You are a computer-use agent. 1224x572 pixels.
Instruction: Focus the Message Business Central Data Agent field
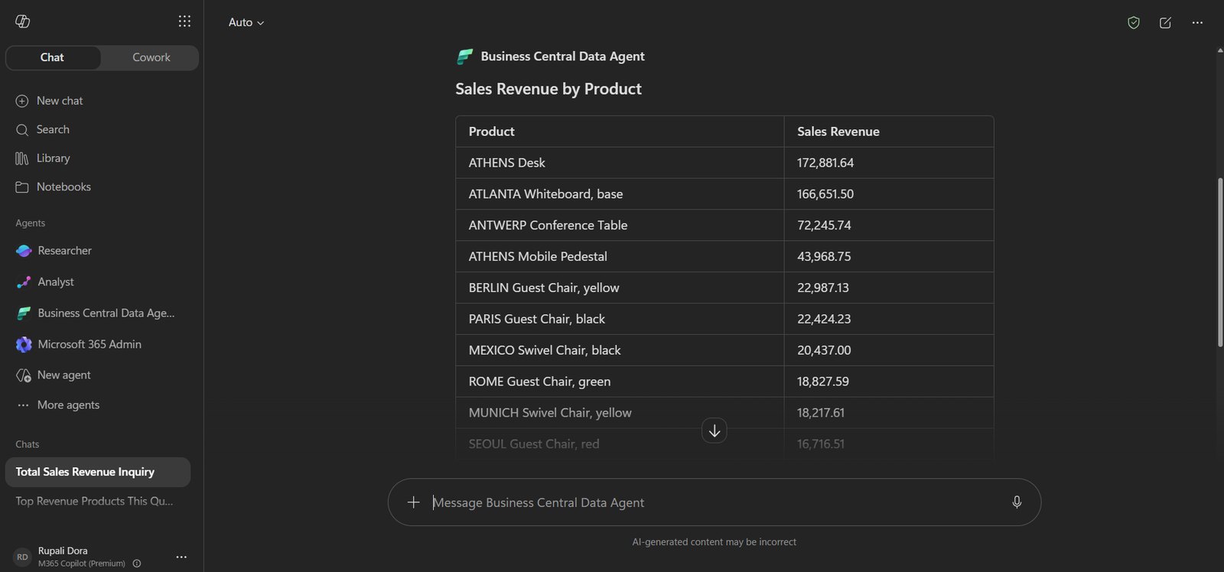tap(715, 502)
